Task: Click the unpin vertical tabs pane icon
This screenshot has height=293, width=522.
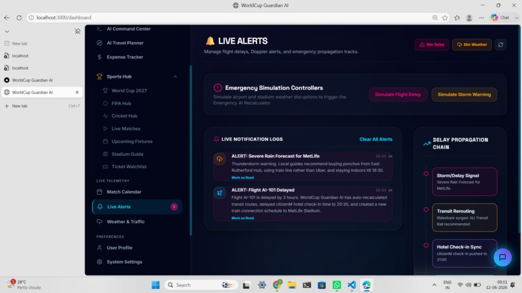Action: (x=78, y=31)
